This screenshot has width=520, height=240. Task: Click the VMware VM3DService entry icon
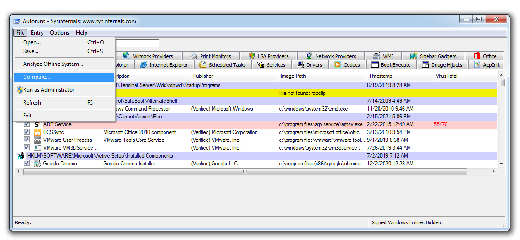(x=37, y=148)
